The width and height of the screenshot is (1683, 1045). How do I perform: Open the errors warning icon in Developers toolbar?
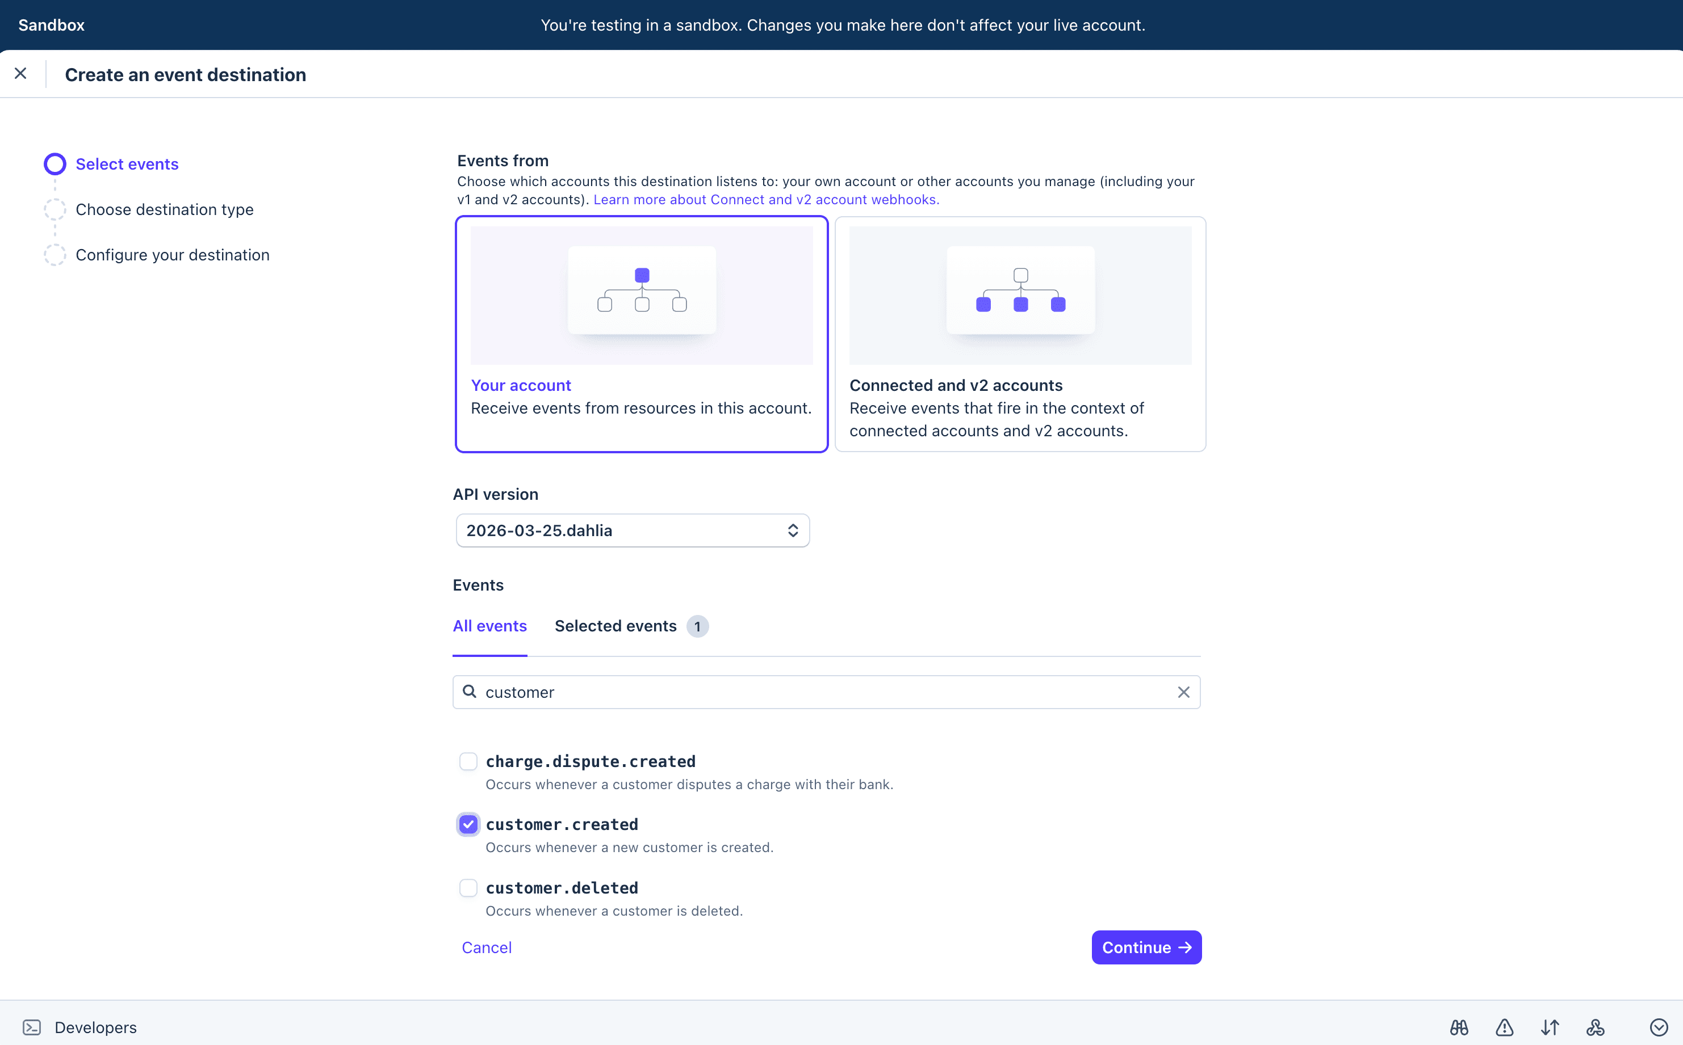point(1504,1027)
